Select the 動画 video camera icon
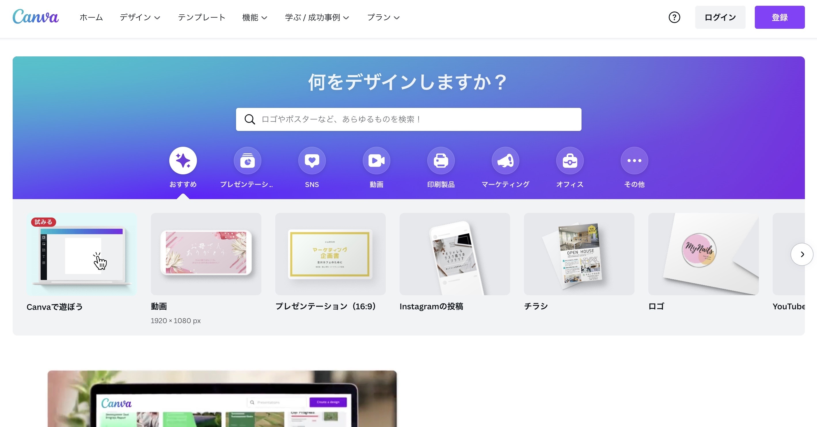The width and height of the screenshot is (817, 427). pos(376,160)
